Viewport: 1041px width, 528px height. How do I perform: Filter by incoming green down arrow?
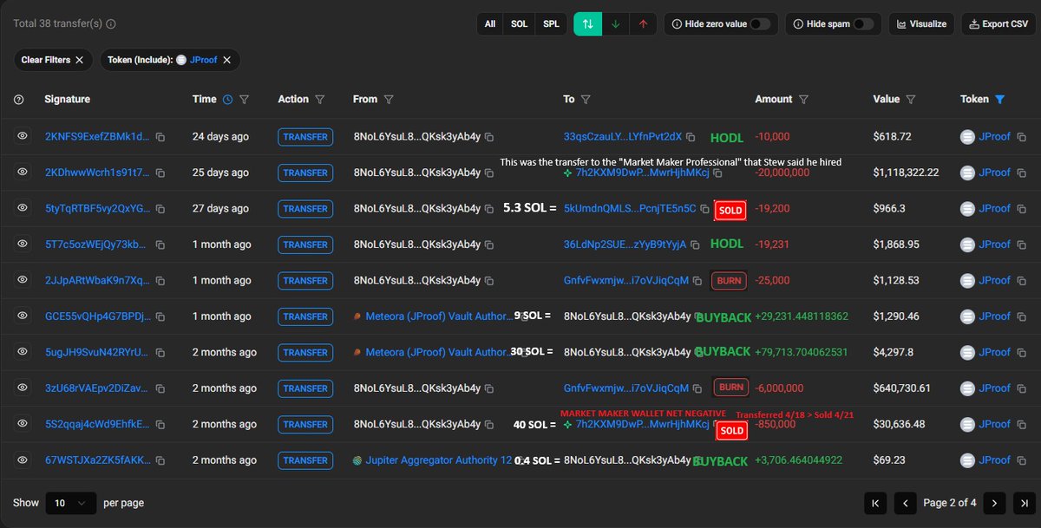tap(615, 24)
